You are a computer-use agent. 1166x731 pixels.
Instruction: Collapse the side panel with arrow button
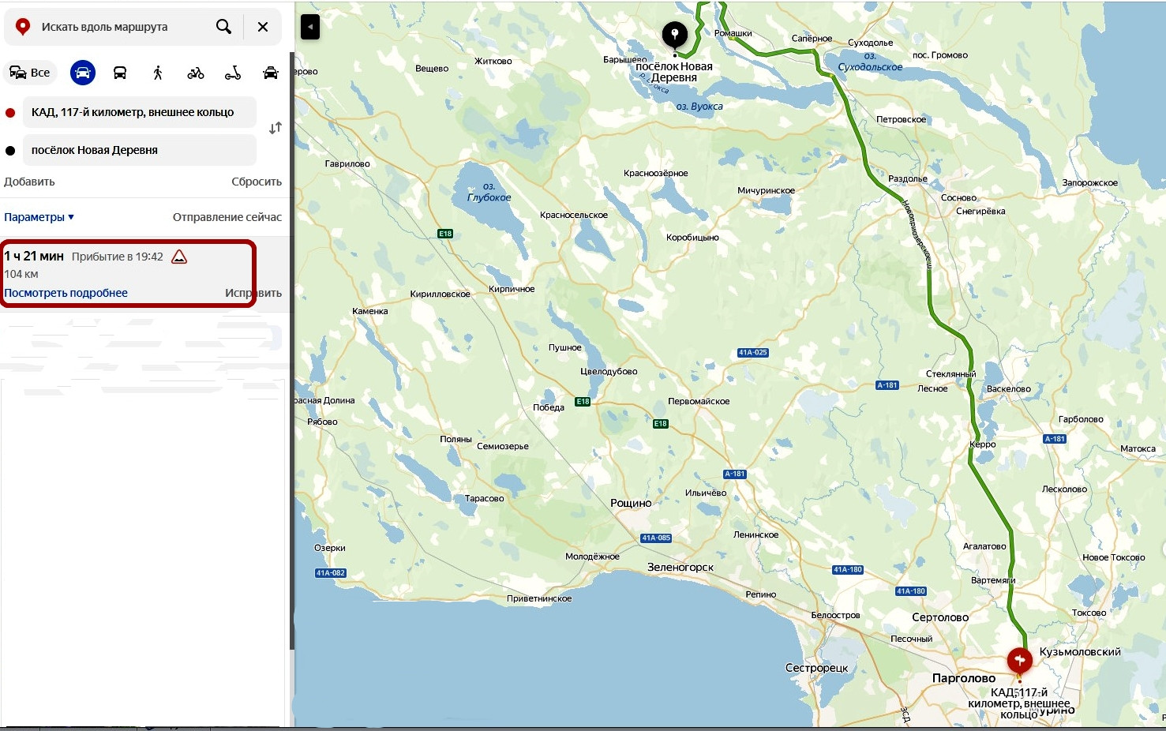pyautogui.click(x=310, y=27)
